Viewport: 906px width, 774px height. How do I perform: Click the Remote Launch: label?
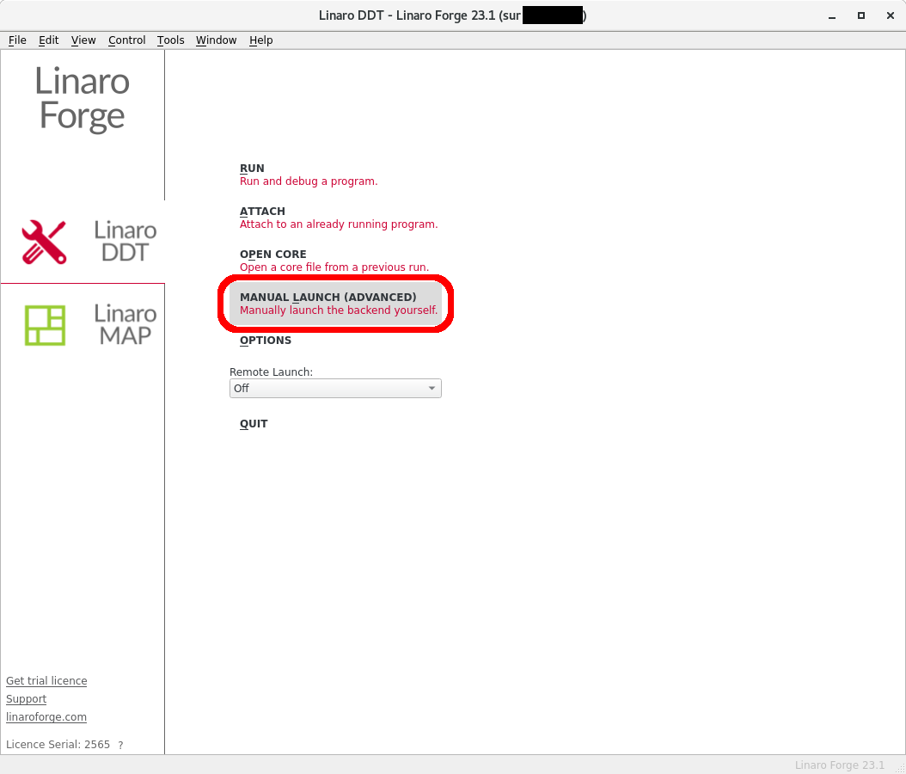tap(271, 372)
